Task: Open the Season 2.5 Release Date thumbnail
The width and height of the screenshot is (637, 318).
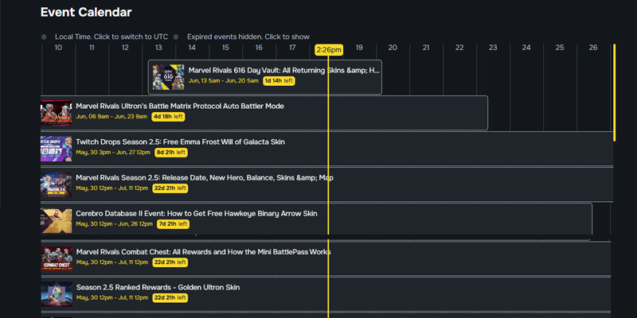Action: [57, 184]
